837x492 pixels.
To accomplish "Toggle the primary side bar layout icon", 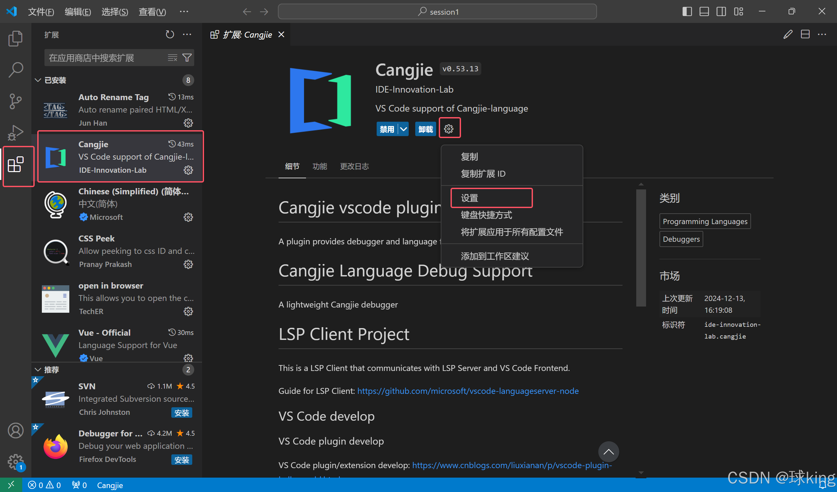I will tap(687, 12).
